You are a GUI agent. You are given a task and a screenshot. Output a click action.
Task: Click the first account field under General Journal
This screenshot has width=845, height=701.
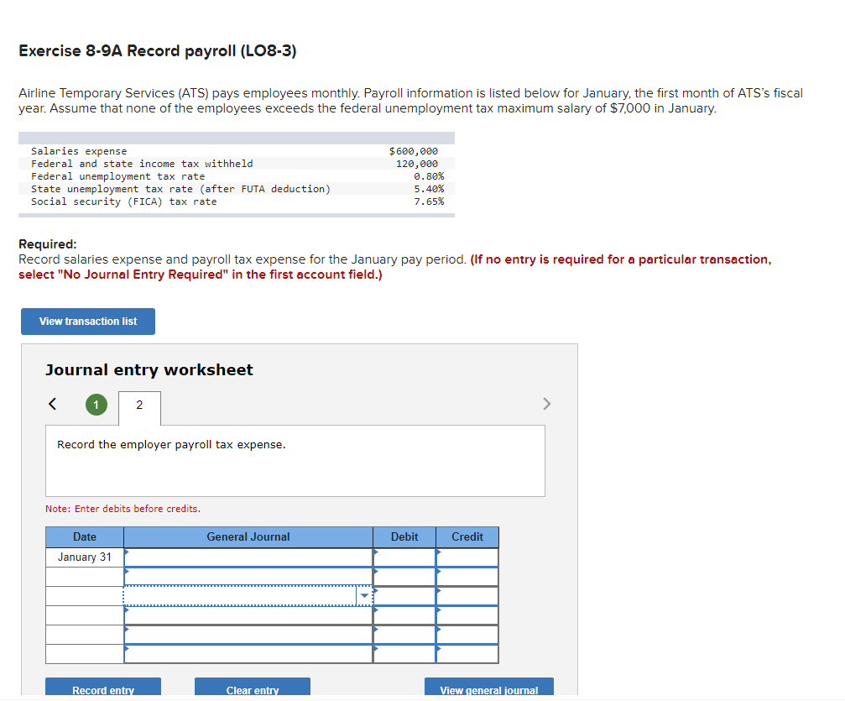click(248, 557)
